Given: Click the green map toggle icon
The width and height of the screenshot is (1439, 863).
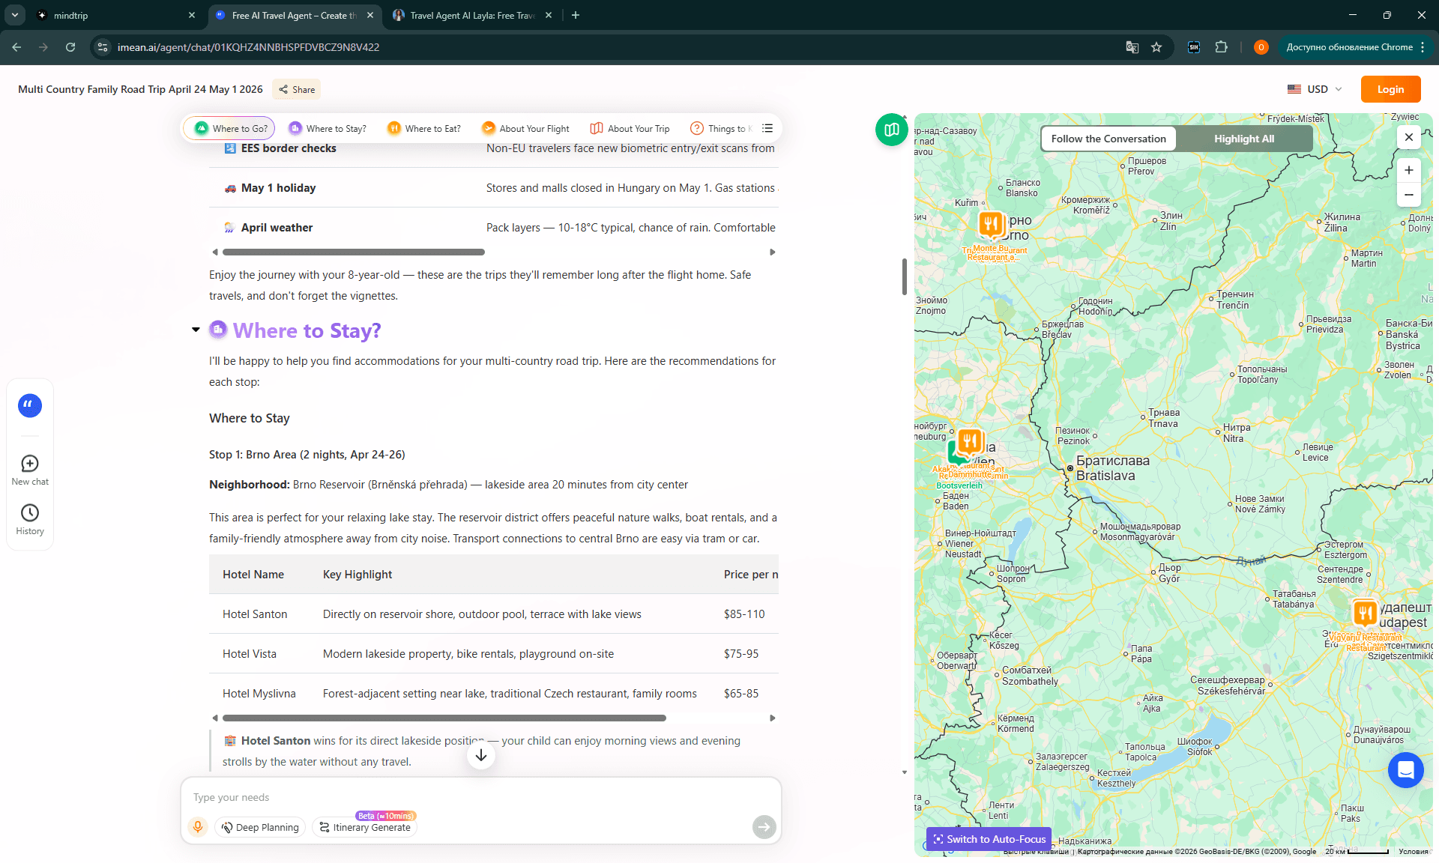Looking at the screenshot, I should tap(891, 130).
